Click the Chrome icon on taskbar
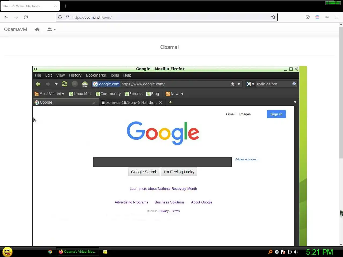The image size is (343, 257). (50, 252)
